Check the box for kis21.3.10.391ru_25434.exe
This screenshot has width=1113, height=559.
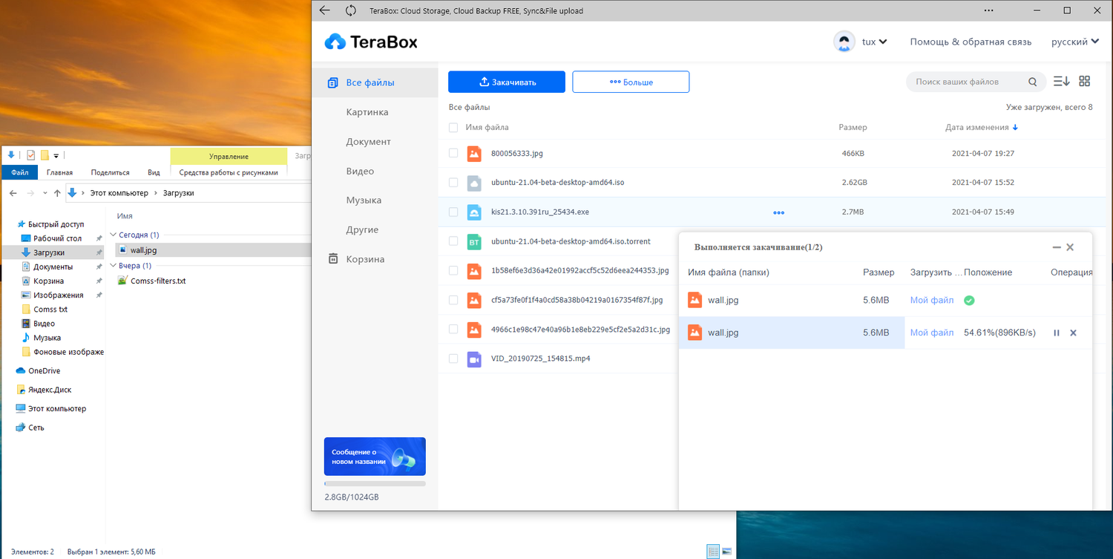tap(453, 212)
